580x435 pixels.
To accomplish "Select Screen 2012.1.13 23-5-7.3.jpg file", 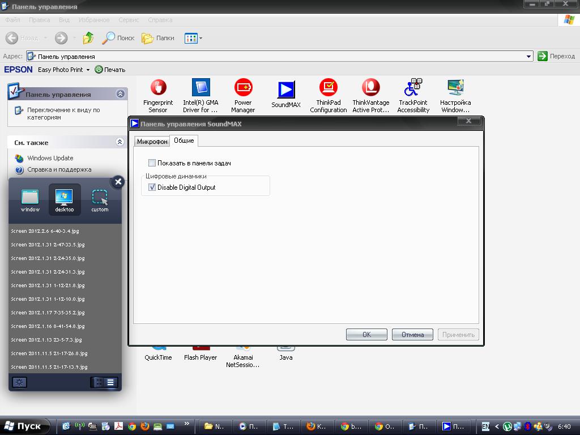I will [x=46, y=340].
